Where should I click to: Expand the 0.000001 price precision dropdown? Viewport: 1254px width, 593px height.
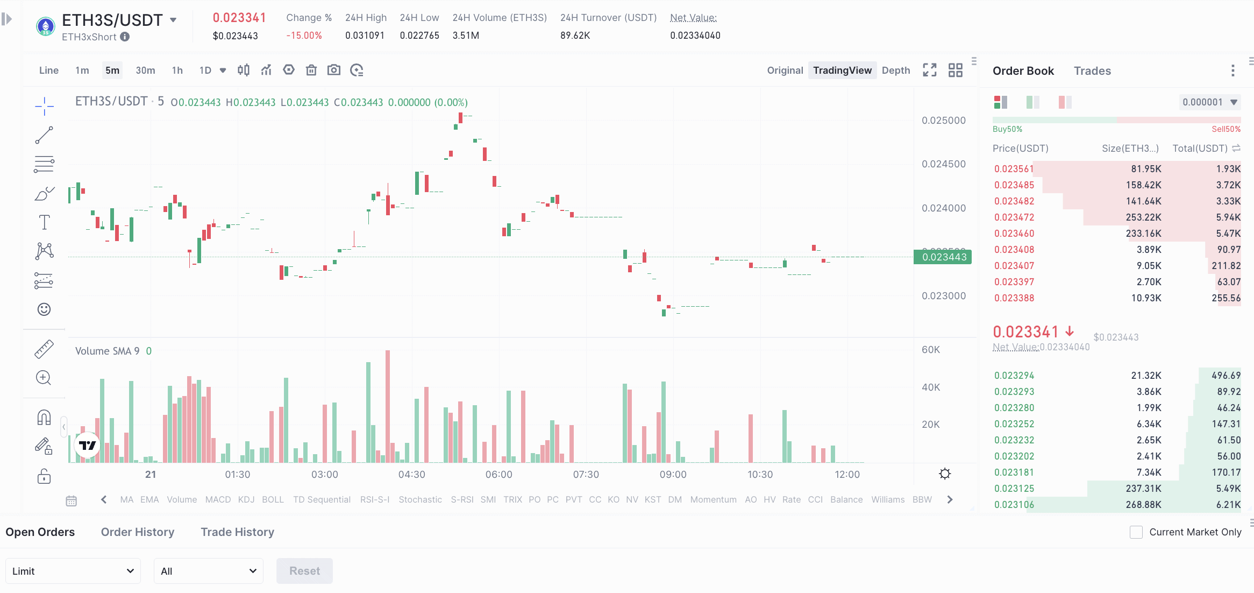click(x=1210, y=102)
